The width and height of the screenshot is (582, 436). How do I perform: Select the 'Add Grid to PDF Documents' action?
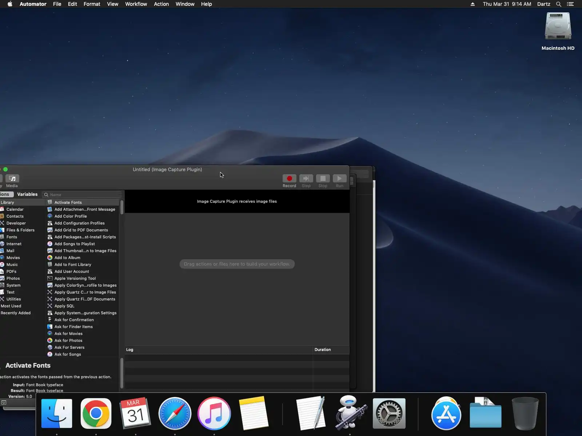click(83, 230)
